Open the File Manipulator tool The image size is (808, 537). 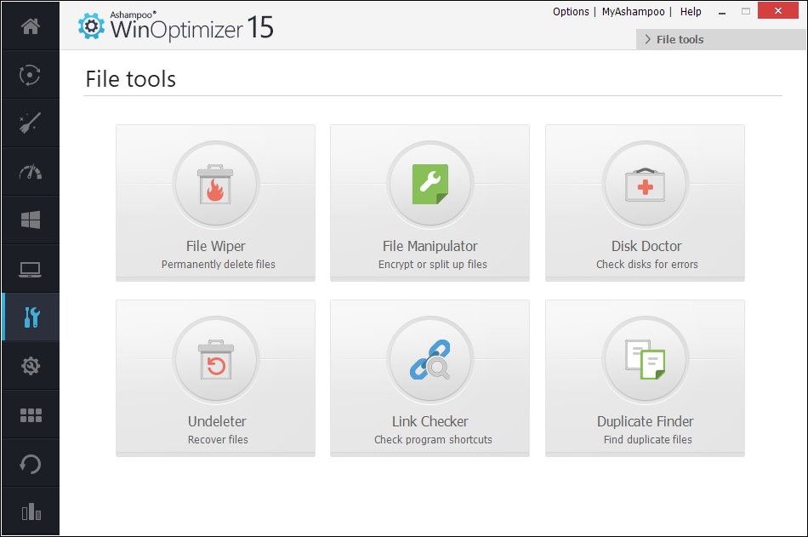430,203
